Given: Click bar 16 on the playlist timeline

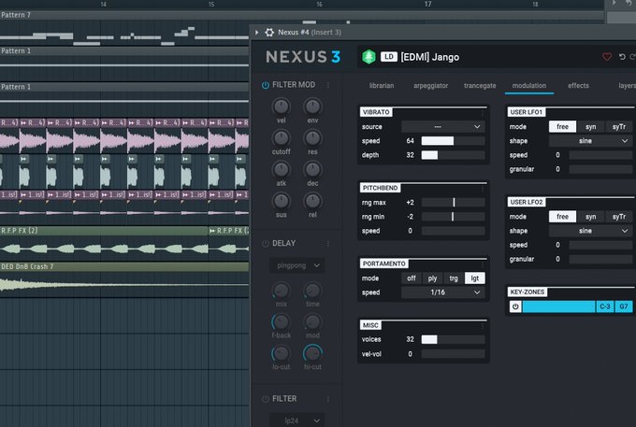Looking at the screenshot, I should point(319,5).
